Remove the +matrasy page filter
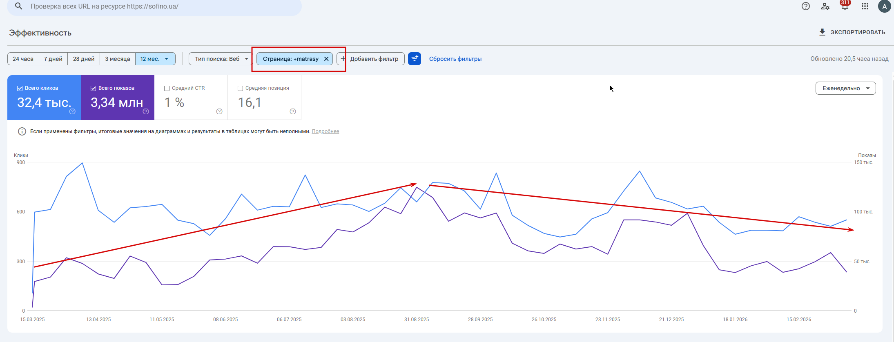The height and width of the screenshot is (342, 894). click(x=326, y=59)
